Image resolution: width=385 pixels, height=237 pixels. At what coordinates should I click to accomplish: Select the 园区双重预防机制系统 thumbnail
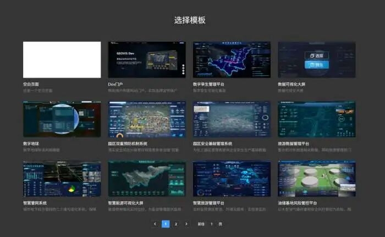147,119
